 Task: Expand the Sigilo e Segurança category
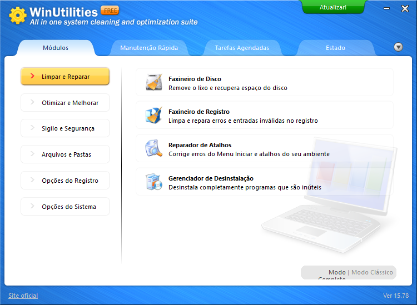click(x=65, y=128)
